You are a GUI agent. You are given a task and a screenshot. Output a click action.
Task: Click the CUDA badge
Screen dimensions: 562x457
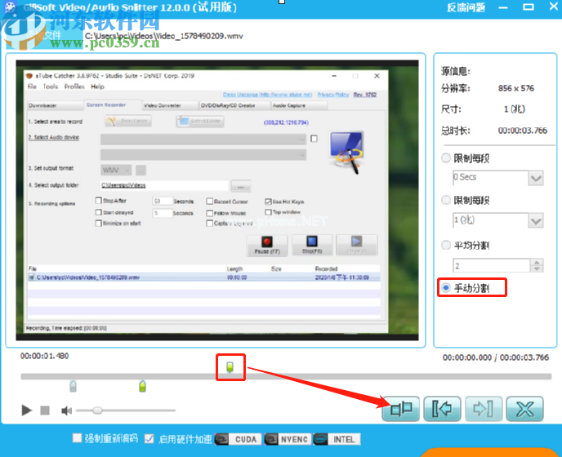[x=239, y=439]
